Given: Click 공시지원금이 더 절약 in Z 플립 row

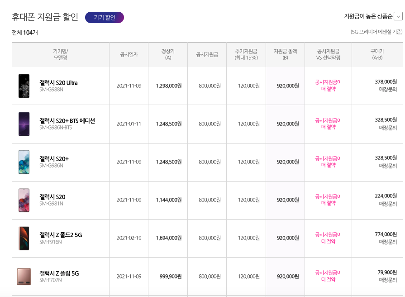Looking at the screenshot, I should [x=328, y=276].
